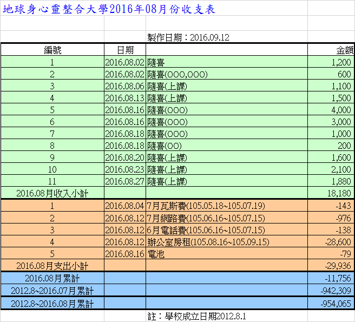Screen dimensions: 355x322
Task: Click amount 4,000 cell
Action: coord(331,110)
